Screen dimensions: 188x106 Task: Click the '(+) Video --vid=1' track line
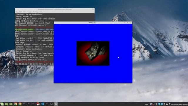click(35, 38)
